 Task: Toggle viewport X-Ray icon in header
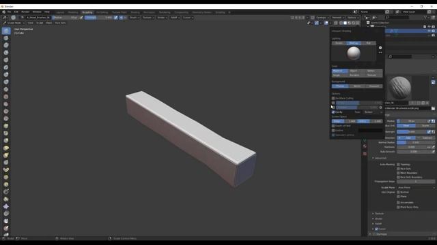coord(335,23)
